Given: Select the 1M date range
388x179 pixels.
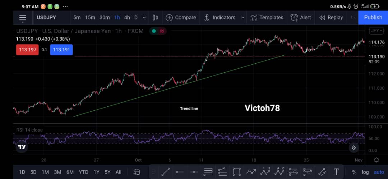Looking at the screenshot, I should 45,172.
